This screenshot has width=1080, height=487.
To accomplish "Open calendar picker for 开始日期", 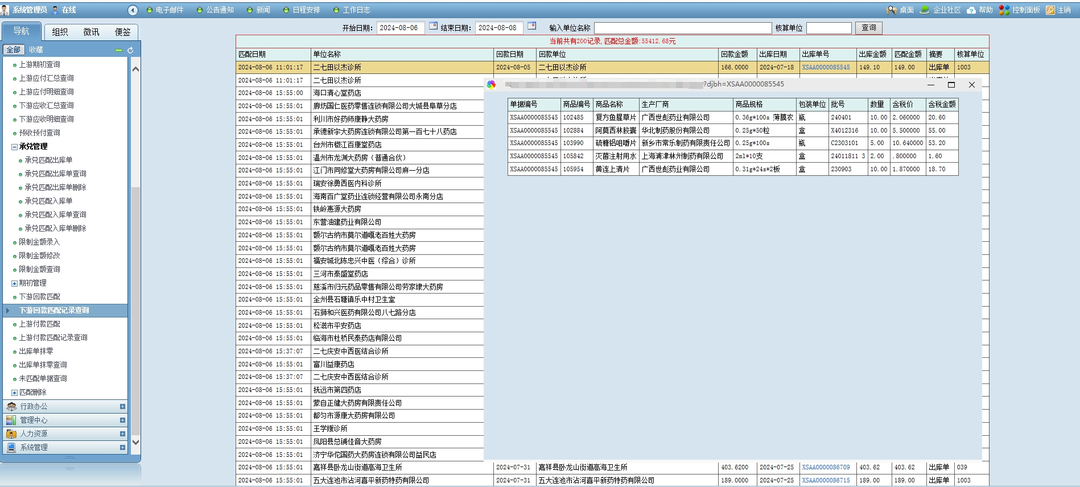I will 433,26.
